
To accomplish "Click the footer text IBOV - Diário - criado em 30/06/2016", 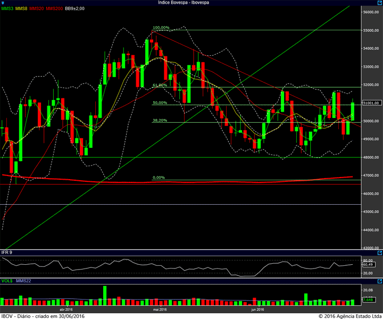I will coord(43,316).
